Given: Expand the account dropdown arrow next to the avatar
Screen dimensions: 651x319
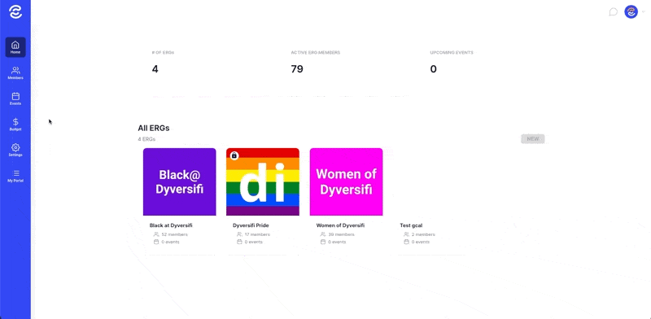Looking at the screenshot, I should [x=643, y=12].
